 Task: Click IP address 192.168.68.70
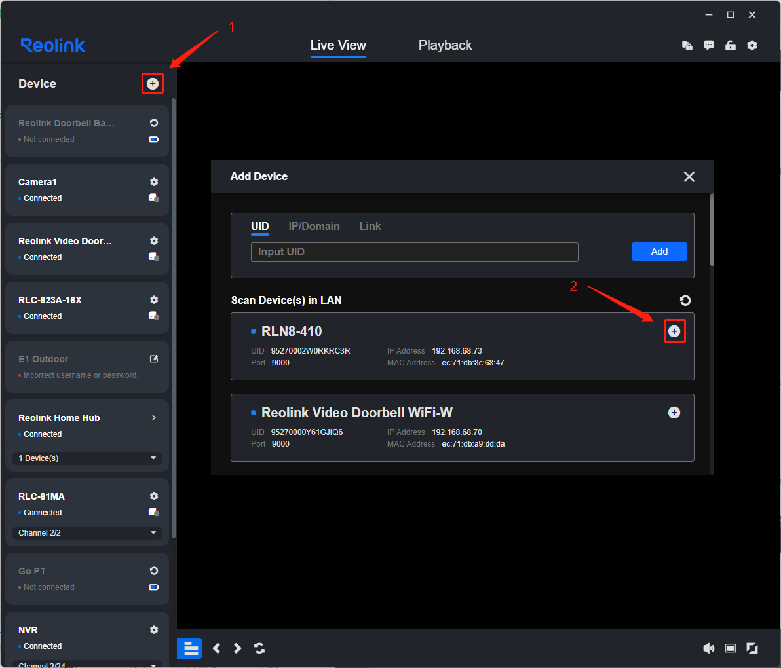pyautogui.click(x=457, y=432)
